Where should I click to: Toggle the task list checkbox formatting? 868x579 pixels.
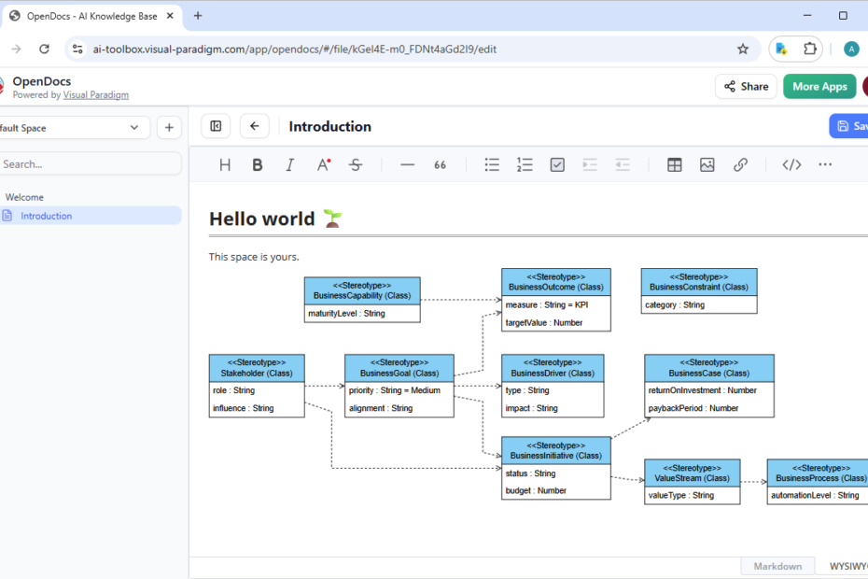pos(557,164)
